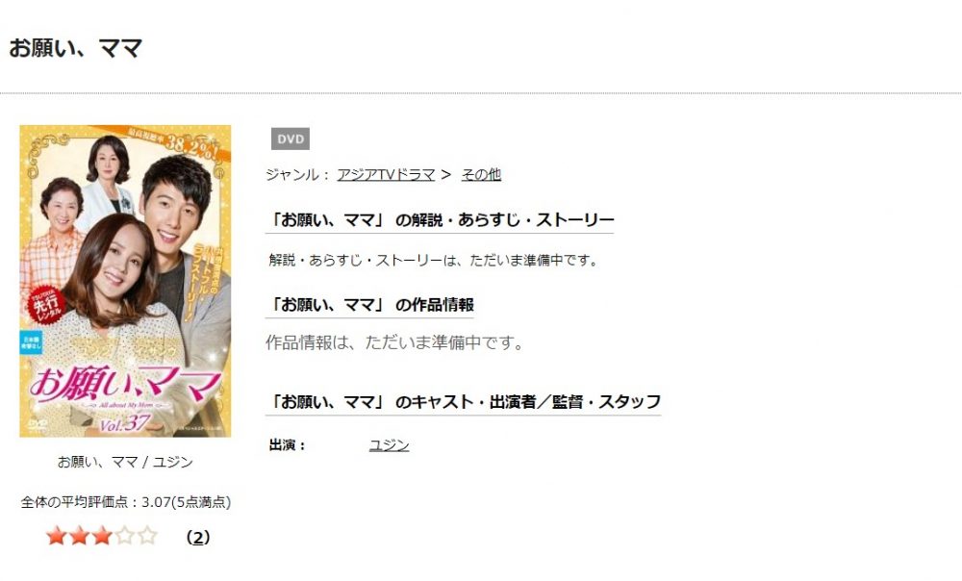Click the gray DVD badge icon
Viewport: 962px width, 581px height.
(x=291, y=139)
